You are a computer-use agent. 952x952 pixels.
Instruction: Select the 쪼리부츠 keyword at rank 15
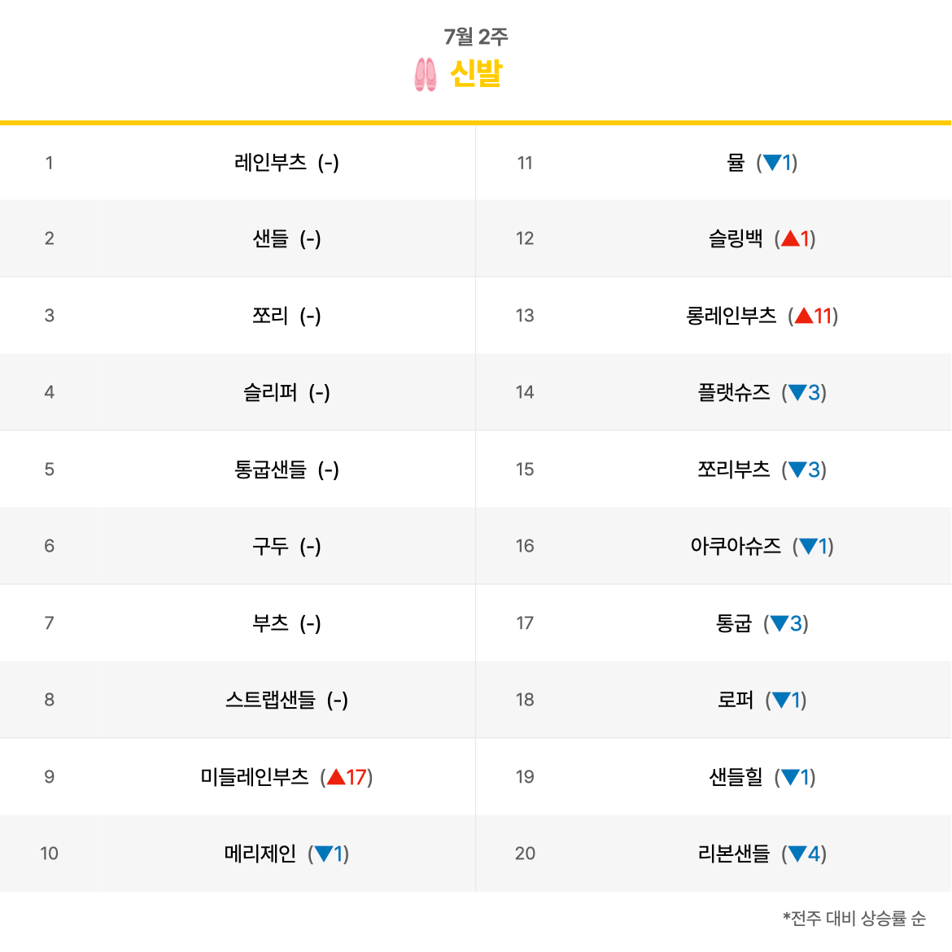coord(733,469)
